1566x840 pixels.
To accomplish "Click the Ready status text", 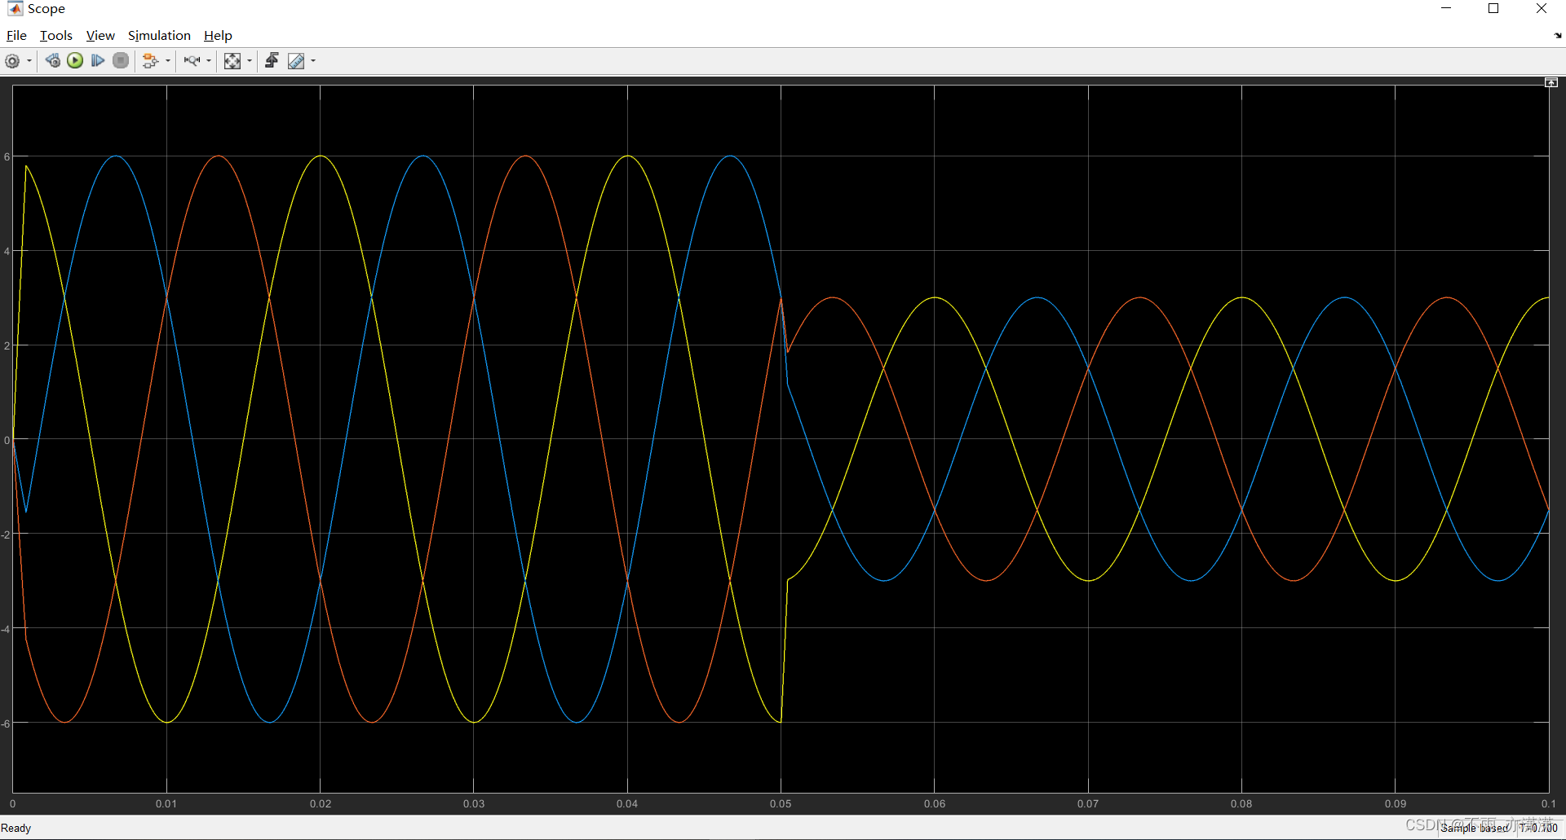I will tap(15, 828).
